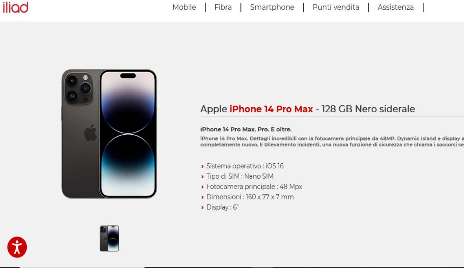Open Assistenza in the top menu
Screen dimensions: 464x268
point(395,7)
